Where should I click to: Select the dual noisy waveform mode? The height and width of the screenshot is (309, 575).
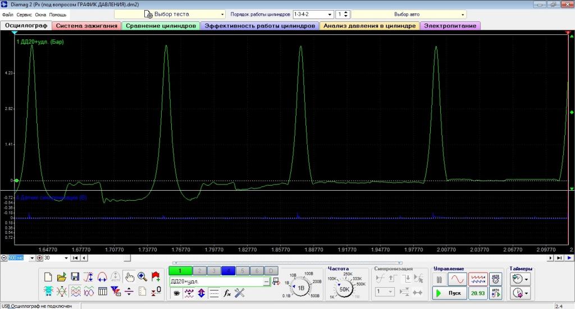point(478,279)
